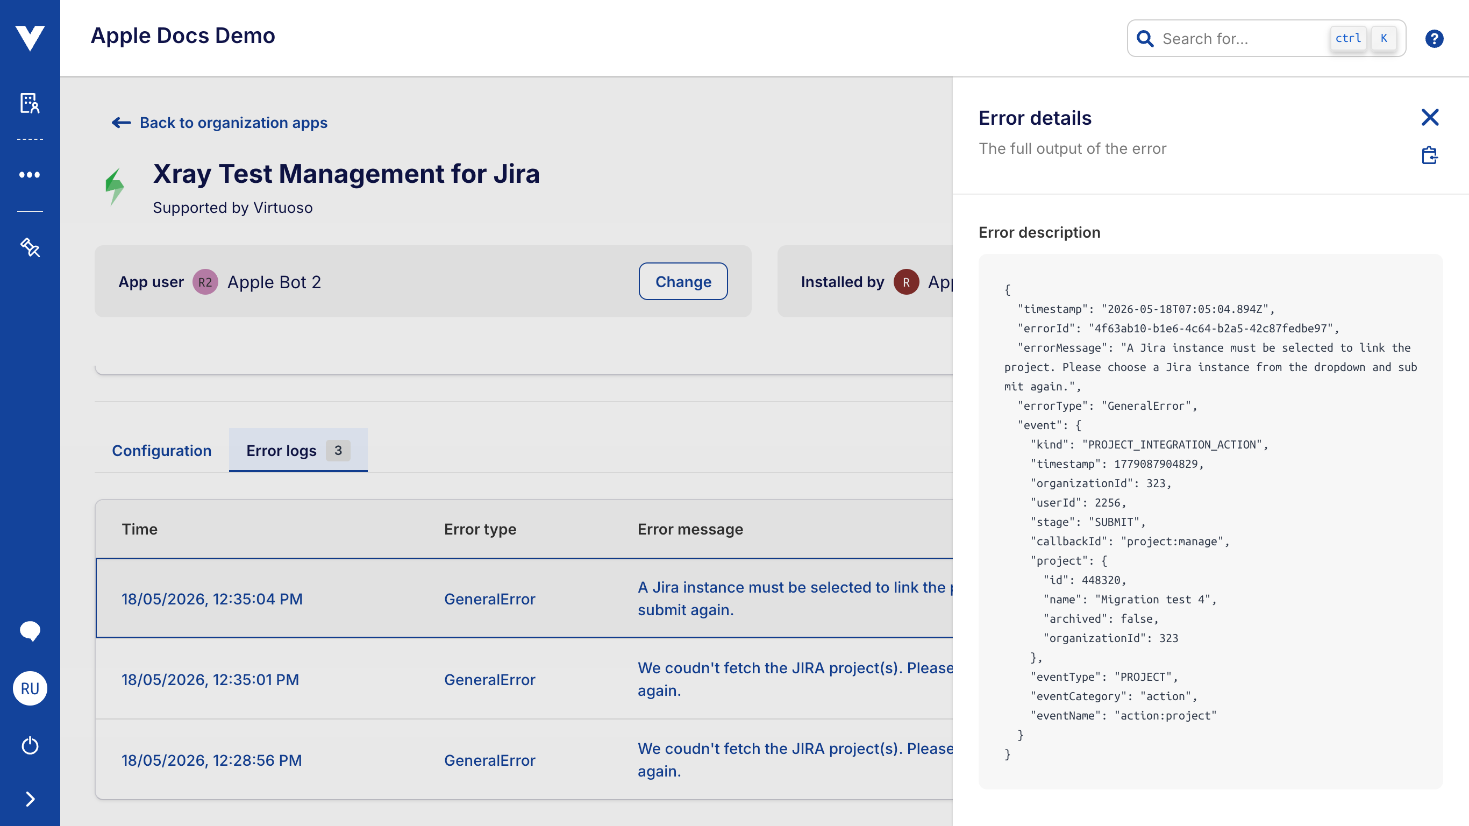Click the Xray Test Management for Jira heading

pyautogui.click(x=346, y=173)
